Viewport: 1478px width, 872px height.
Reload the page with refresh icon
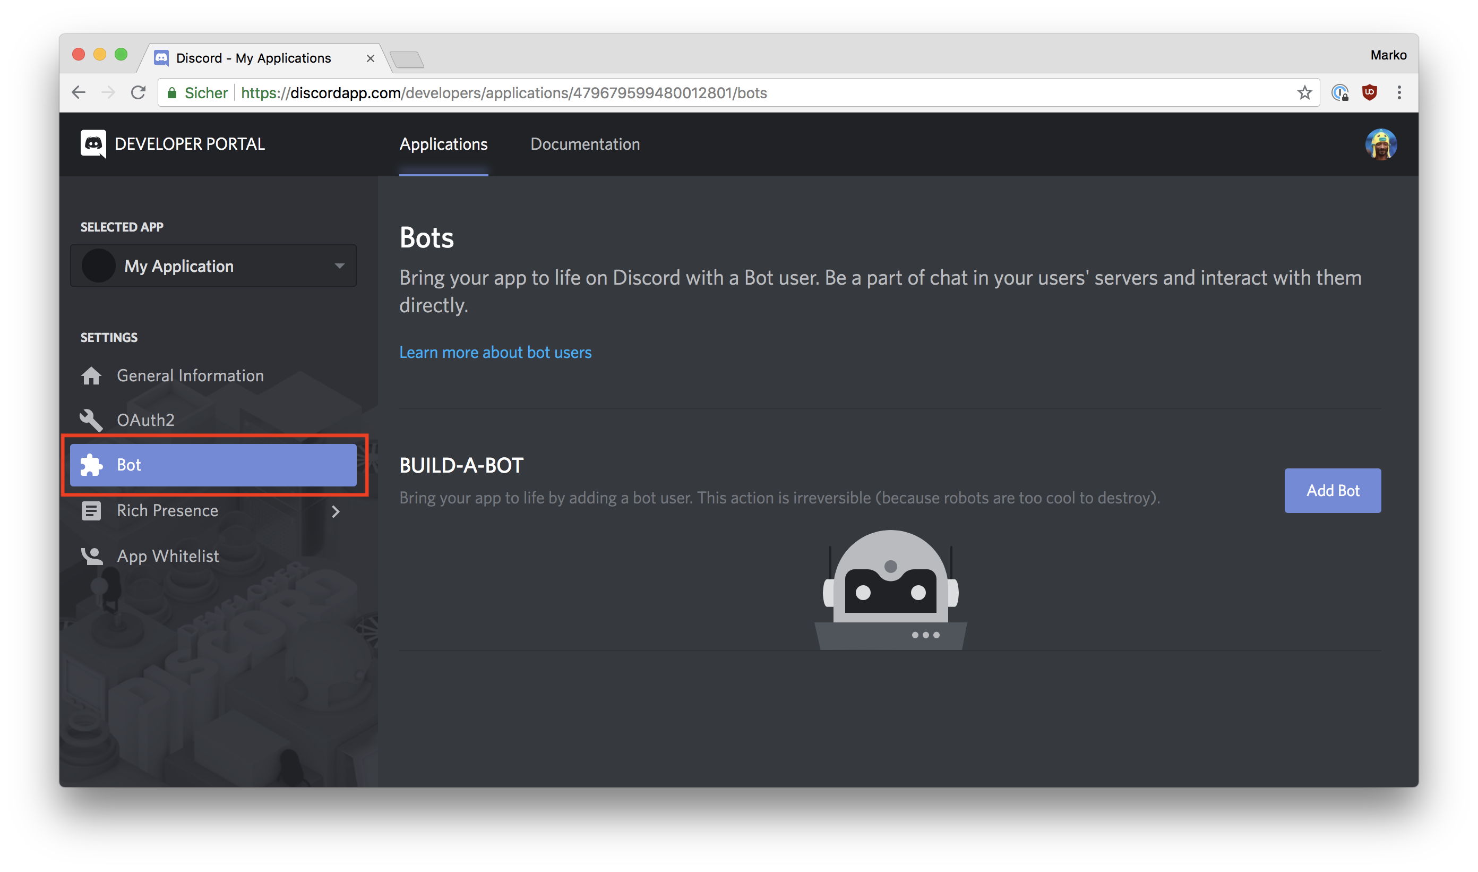point(138,93)
